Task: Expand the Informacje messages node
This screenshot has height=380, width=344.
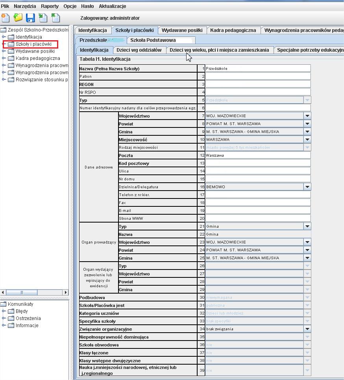Action: point(4,325)
